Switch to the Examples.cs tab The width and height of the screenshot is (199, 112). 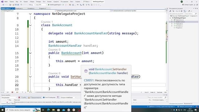tap(31, 8)
